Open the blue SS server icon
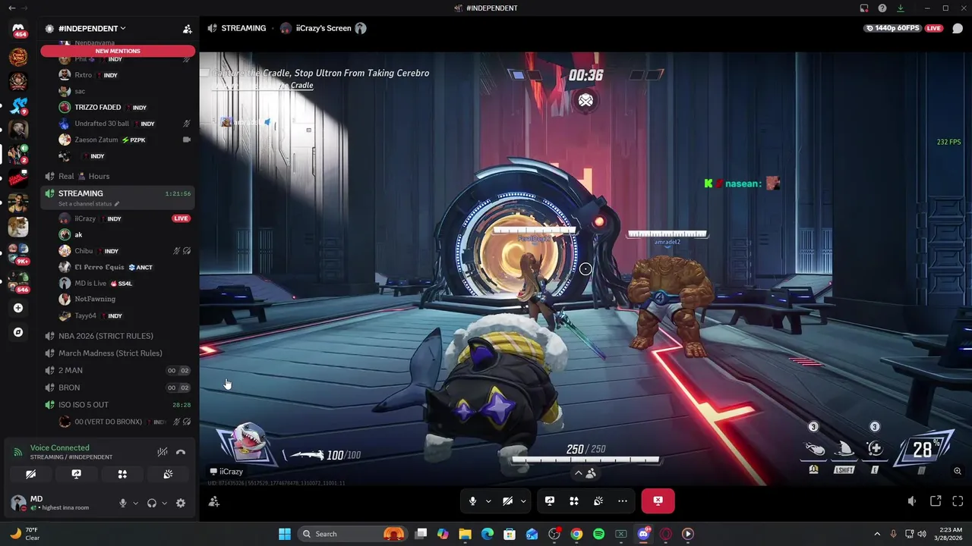Screen dimensions: 972x546 coord(18,105)
